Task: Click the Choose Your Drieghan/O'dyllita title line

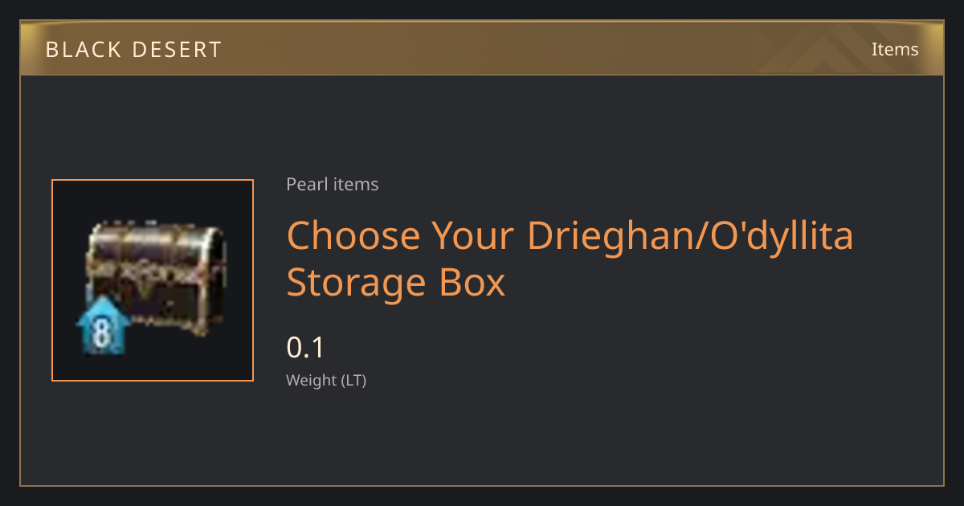Action: pyautogui.click(x=570, y=237)
